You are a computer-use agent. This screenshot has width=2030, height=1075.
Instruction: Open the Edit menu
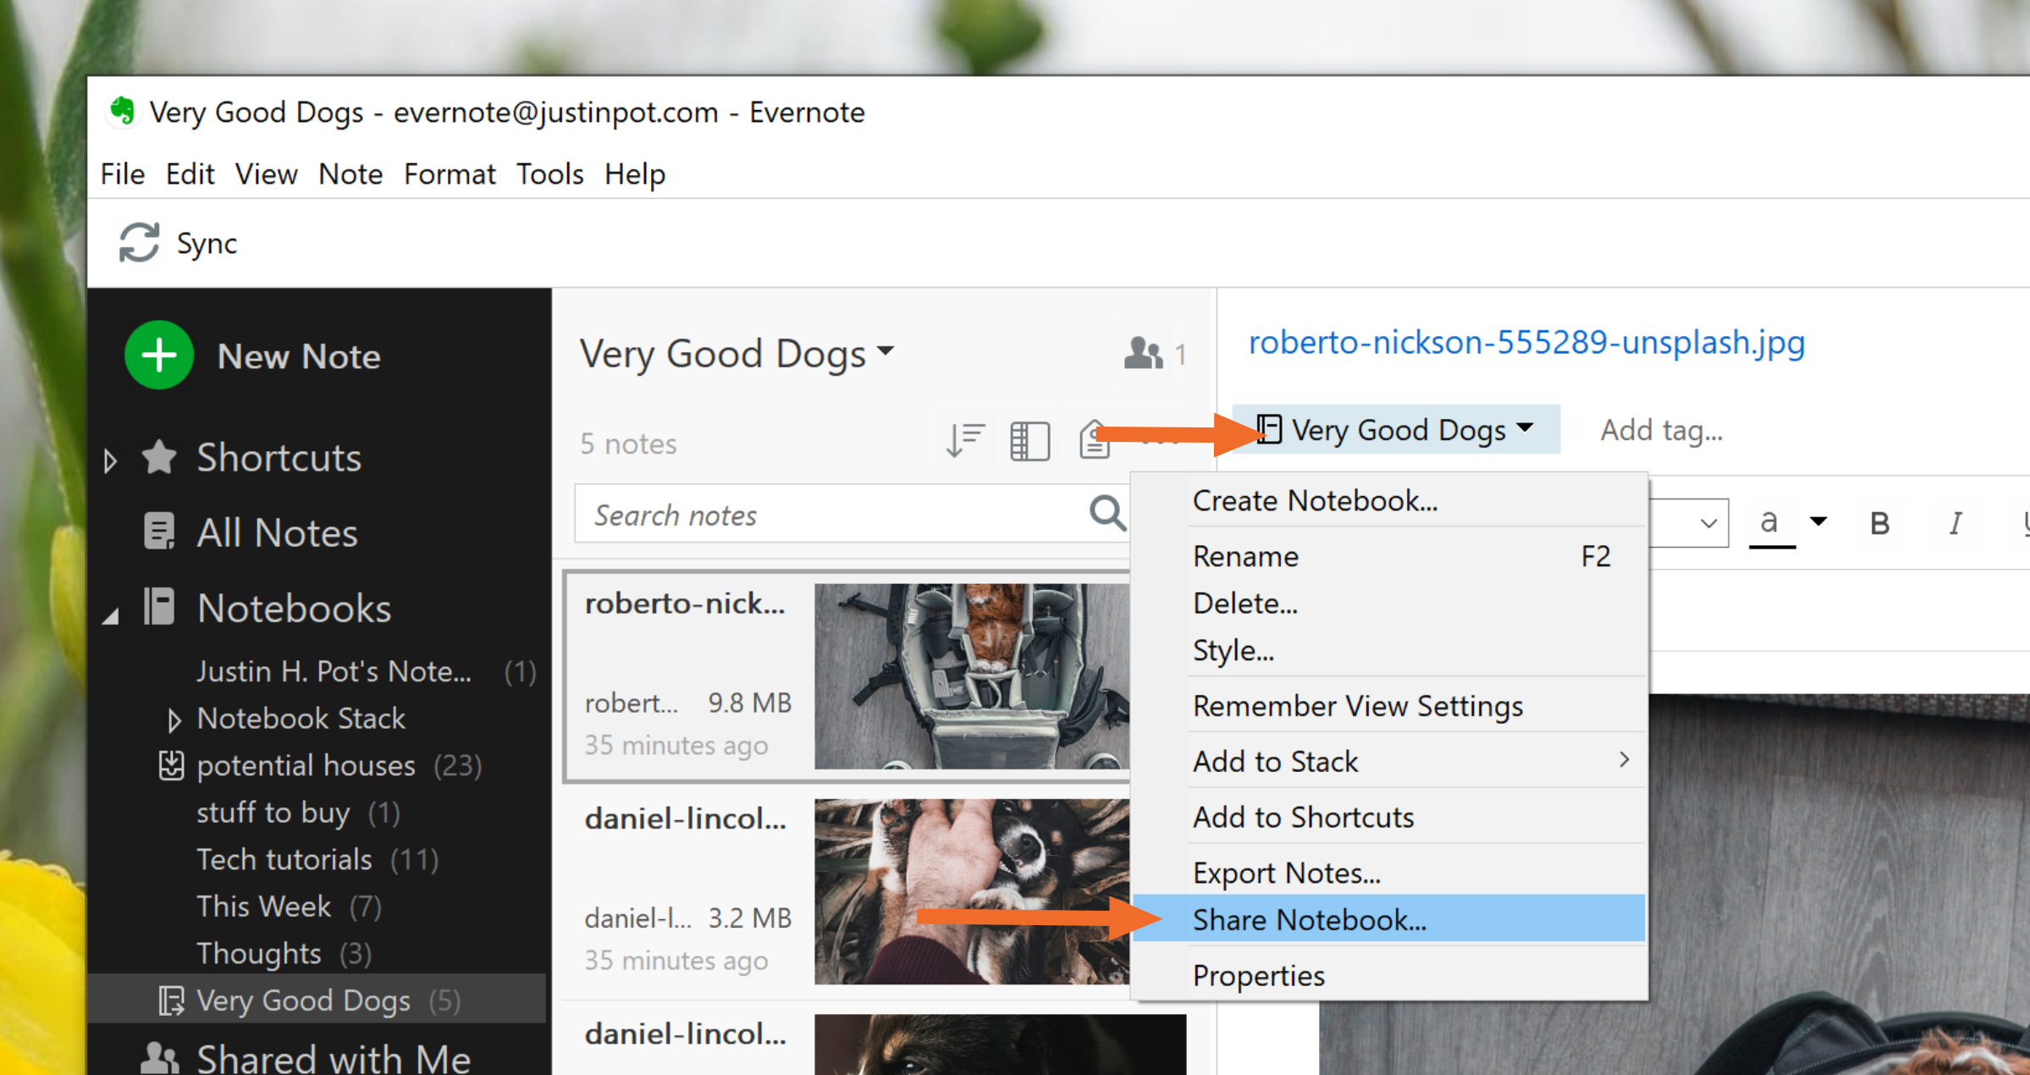pyautogui.click(x=190, y=174)
